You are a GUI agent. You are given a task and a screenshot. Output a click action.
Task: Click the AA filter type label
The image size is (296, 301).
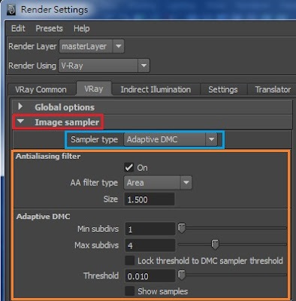tap(94, 183)
